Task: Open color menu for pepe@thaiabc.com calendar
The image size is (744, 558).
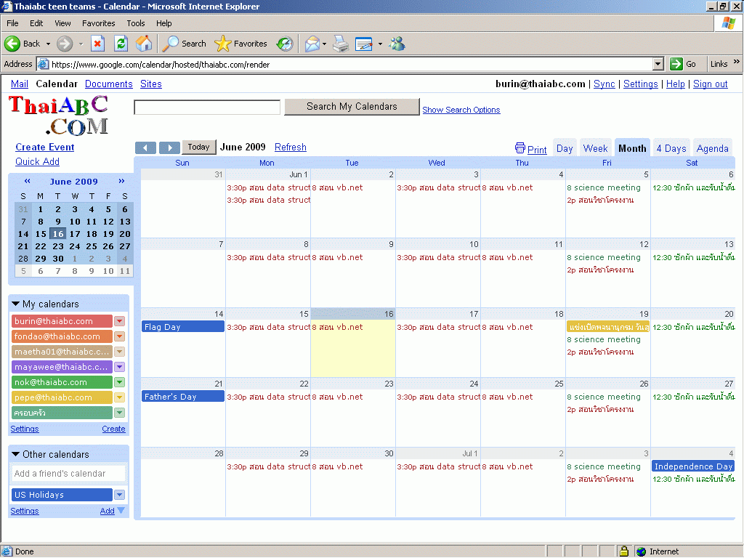Action: [x=120, y=397]
